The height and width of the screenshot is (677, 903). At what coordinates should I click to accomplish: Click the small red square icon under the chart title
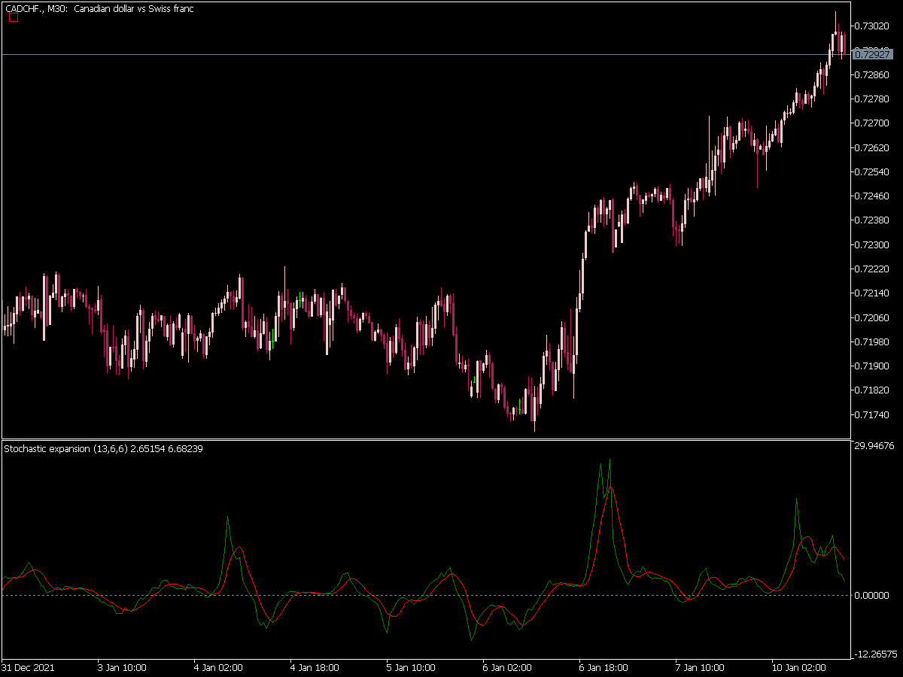tap(14, 17)
